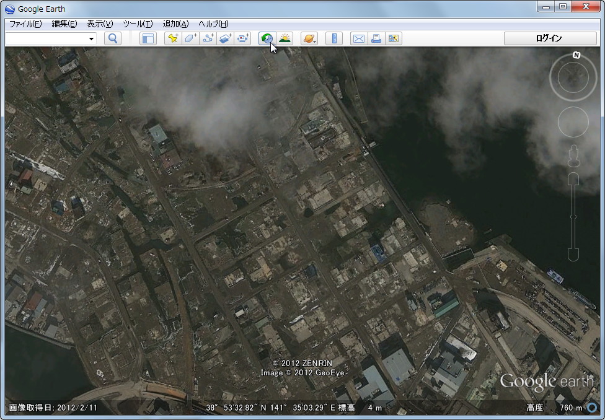Open the ツール(T) menu
605x420 pixels.
138,24
